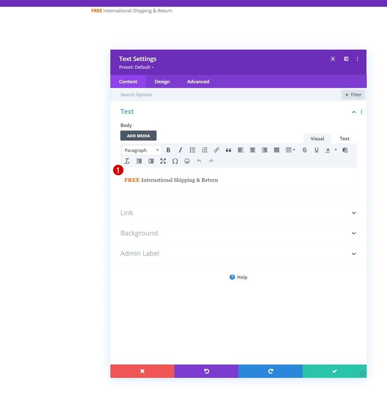The height and width of the screenshot is (397, 387).
Task: Open the emoticons picker
Action: (x=187, y=161)
